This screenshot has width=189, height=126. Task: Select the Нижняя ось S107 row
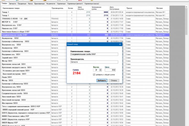[85, 28]
